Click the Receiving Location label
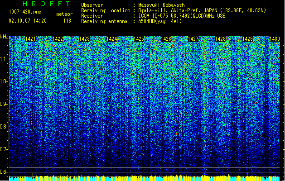Screen dimensions: 285x181 (x=106, y=10)
